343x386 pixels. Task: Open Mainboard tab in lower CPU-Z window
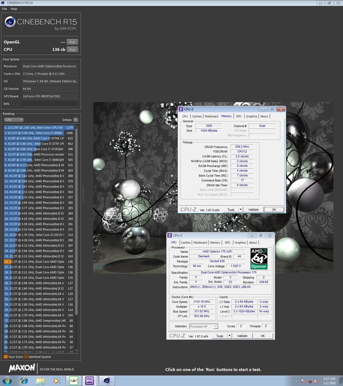pyautogui.click(x=200, y=243)
